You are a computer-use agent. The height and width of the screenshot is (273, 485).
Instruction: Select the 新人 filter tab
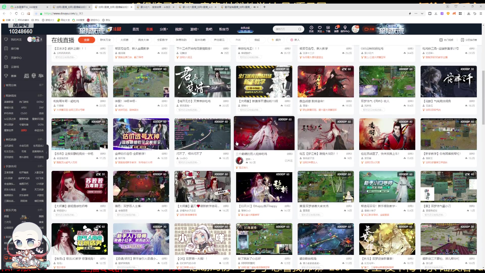click(x=295, y=40)
